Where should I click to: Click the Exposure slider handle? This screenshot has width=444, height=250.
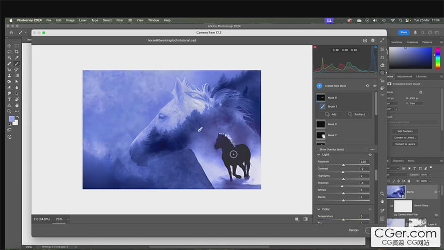pyautogui.click(x=343, y=165)
